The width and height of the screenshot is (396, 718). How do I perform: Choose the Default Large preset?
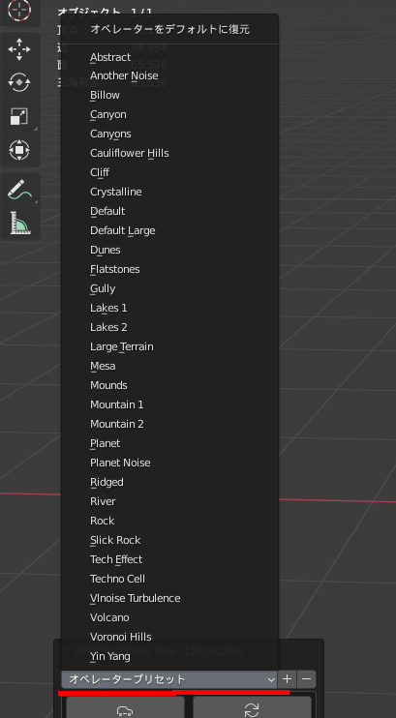pyautogui.click(x=169, y=230)
